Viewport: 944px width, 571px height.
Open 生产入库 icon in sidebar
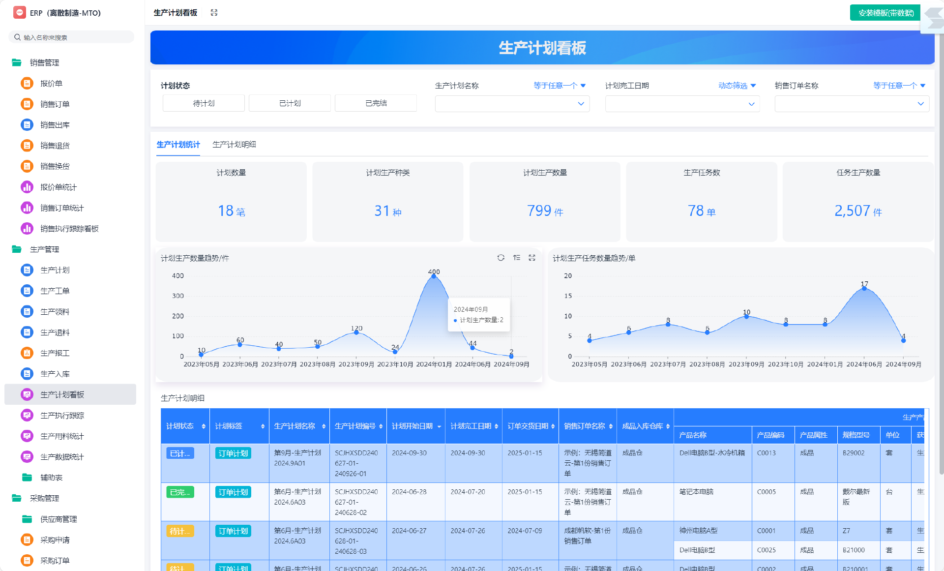(x=27, y=374)
